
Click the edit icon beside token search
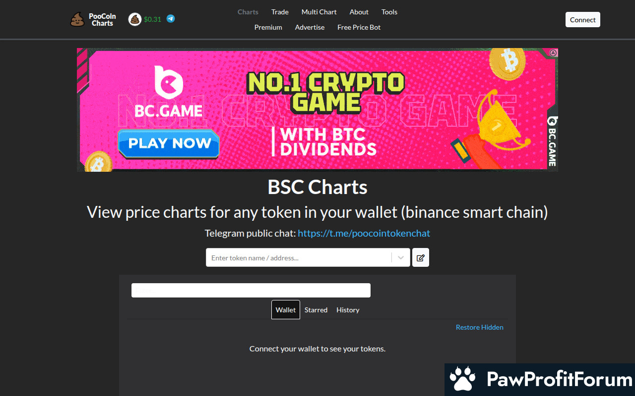tap(421, 257)
